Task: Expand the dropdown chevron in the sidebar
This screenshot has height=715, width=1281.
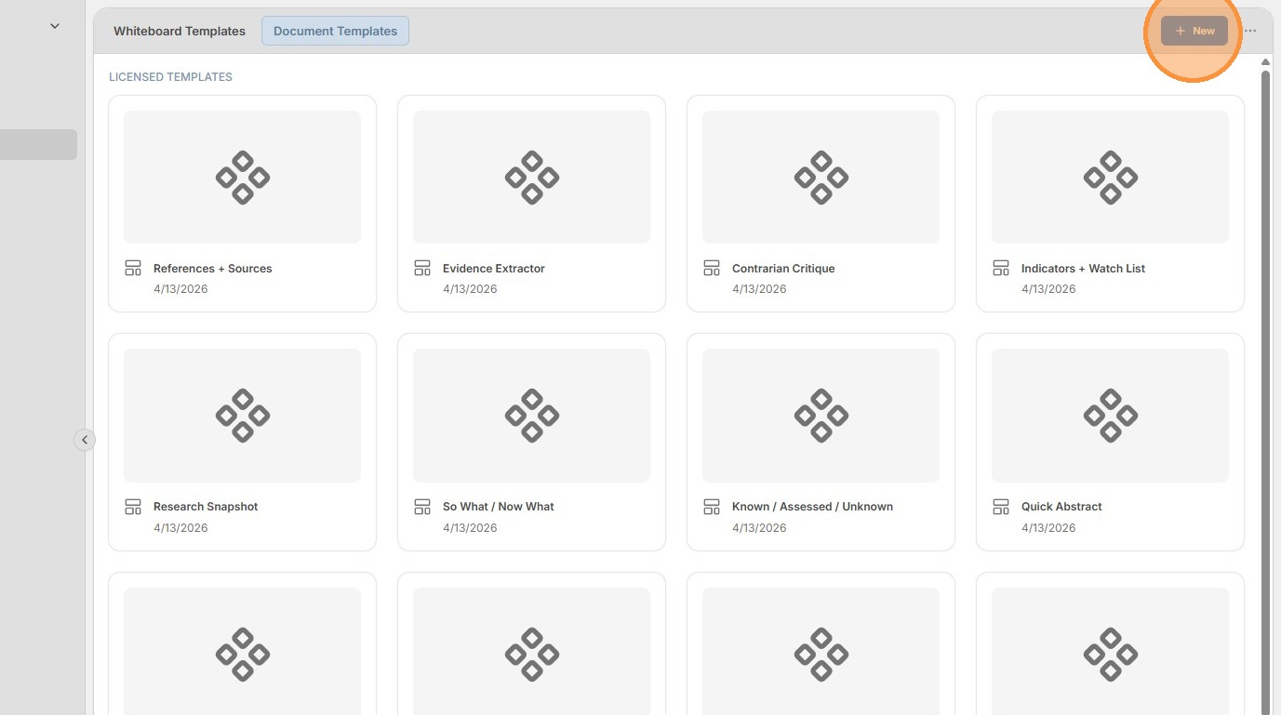Action: [x=55, y=26]
